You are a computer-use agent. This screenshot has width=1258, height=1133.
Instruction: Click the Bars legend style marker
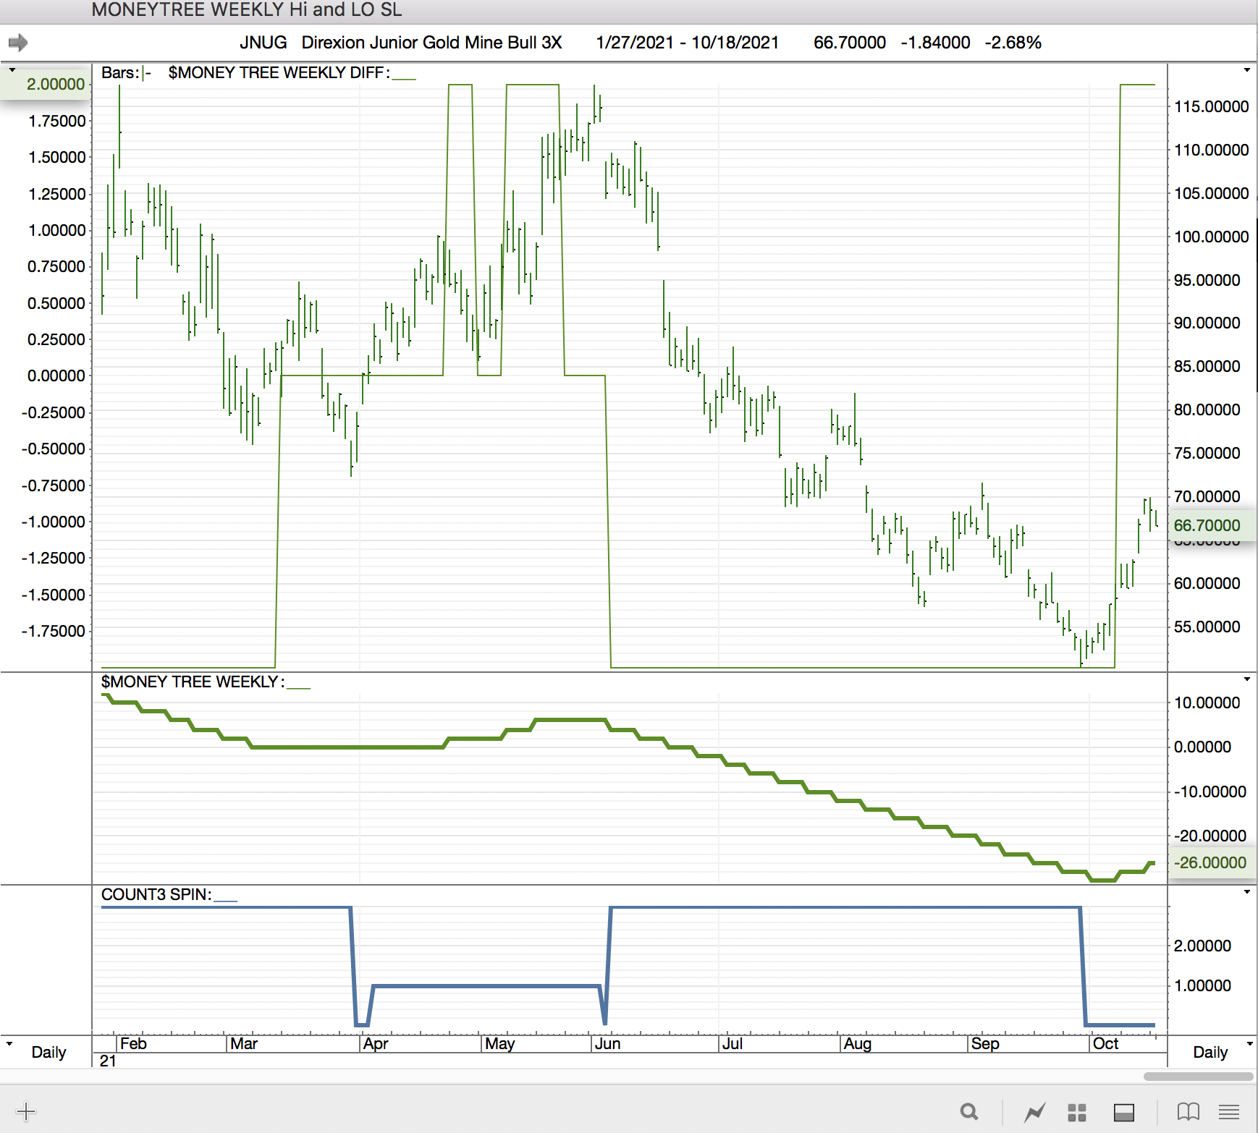pyautogui.click(x=147, y=73)
